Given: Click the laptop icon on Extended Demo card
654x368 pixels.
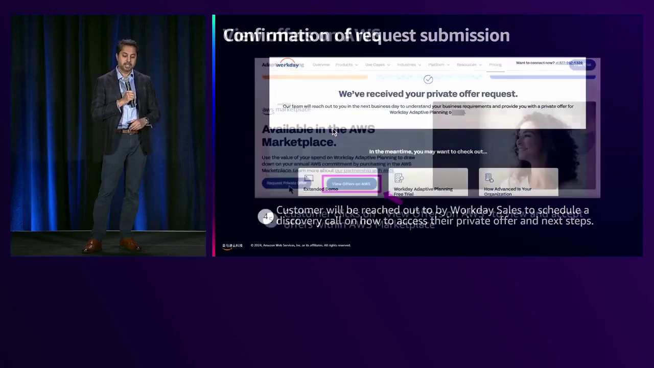Looking at the screenshot, I should click(x=309, y=178).
